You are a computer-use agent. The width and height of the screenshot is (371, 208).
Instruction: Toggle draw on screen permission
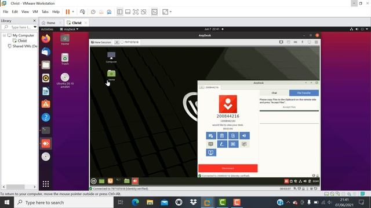[222, 144]
